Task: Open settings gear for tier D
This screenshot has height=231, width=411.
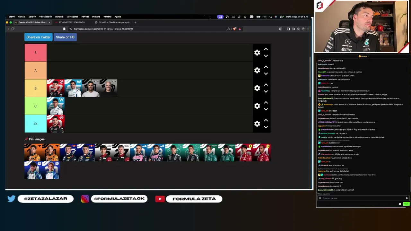Action: [x=257, y=124]
